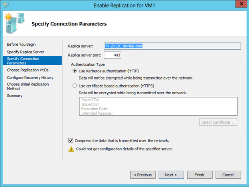249x187 pixels.
Task: Click the wizard icon in title bar
Action: [6, 5]
